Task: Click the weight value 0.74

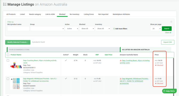Action: (x=76, y=61)
